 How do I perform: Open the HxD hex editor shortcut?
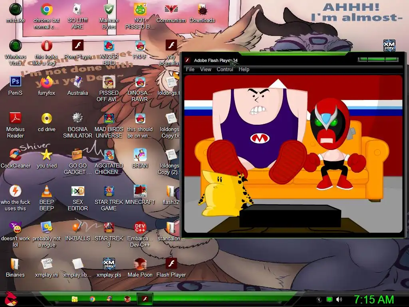click(x=77, y=198)
